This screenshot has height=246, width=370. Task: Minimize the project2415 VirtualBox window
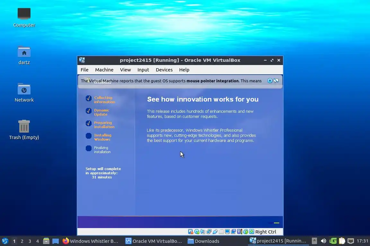(265, 60)
